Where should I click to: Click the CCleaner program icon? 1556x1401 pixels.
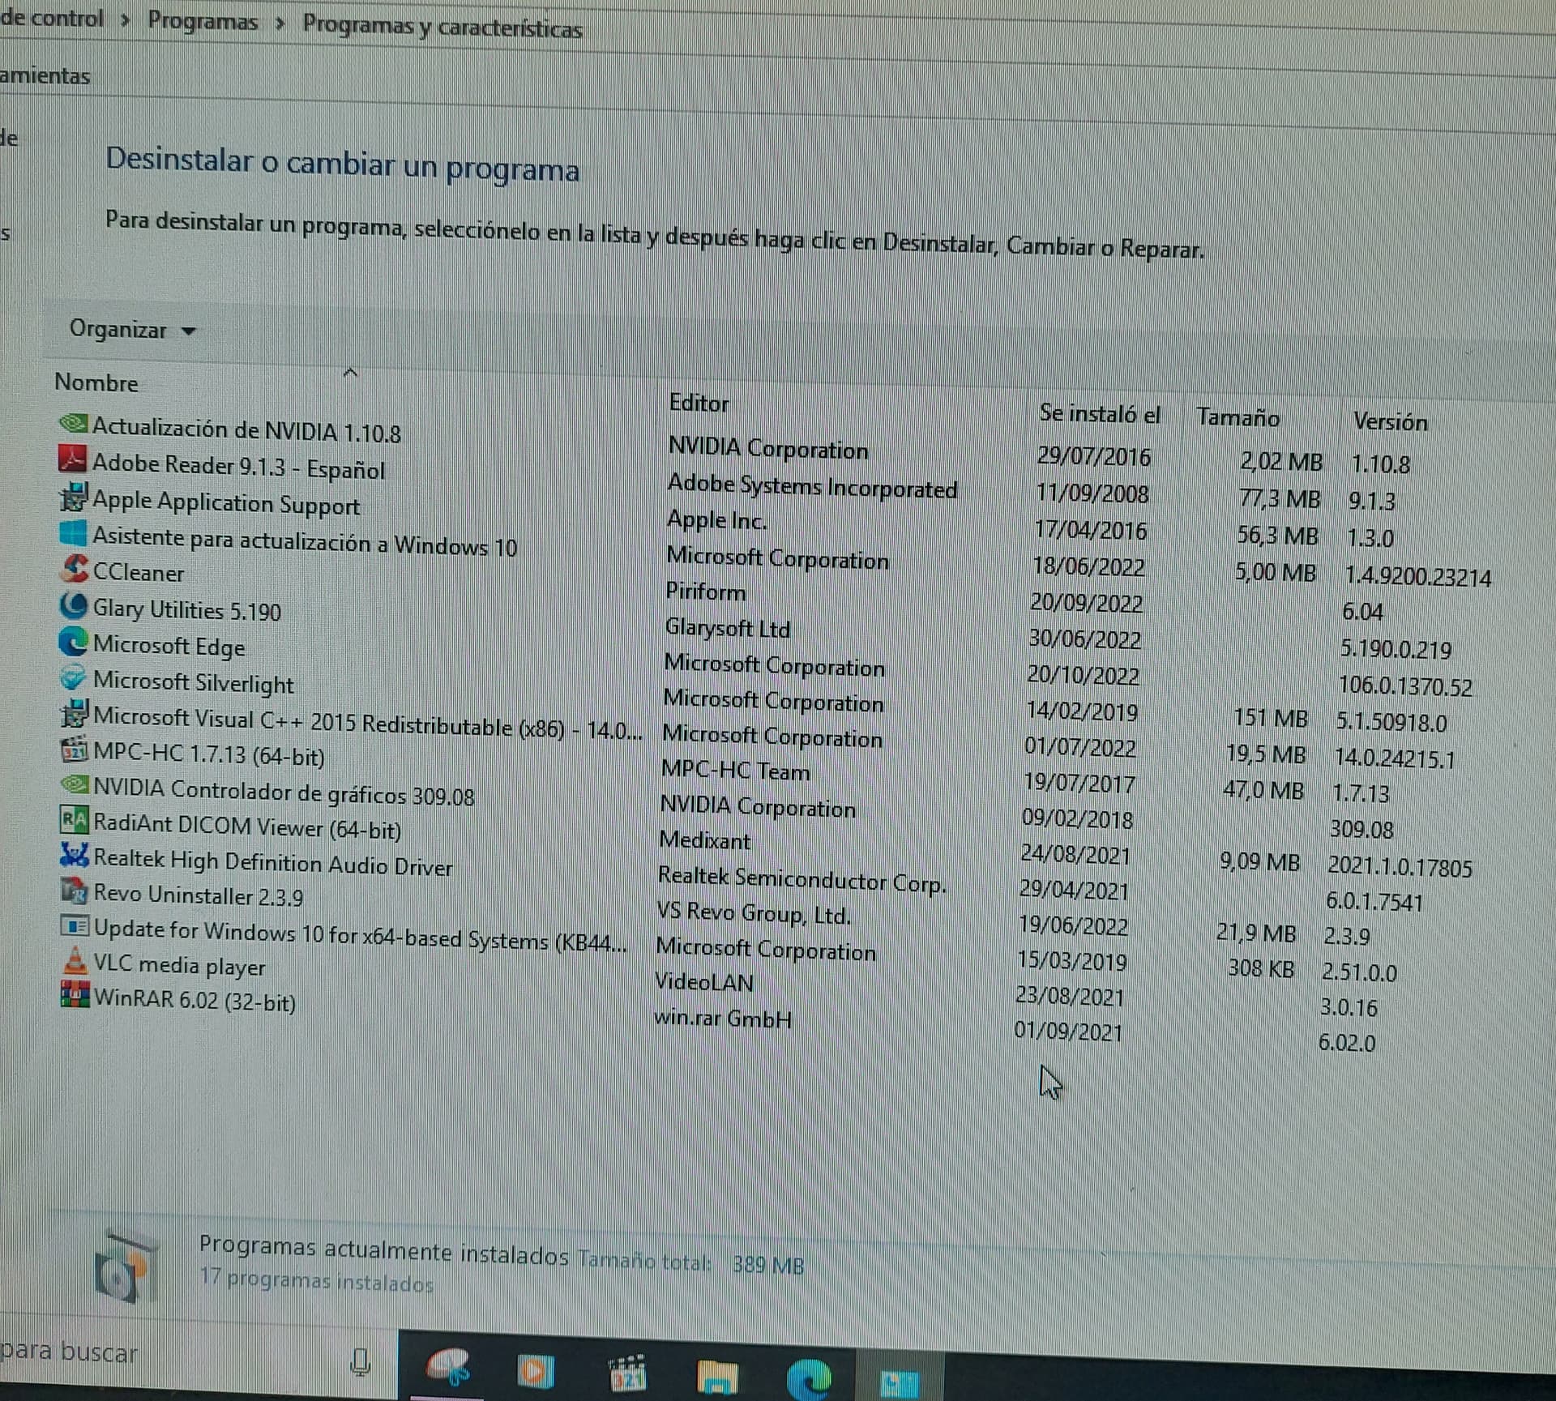74,569
